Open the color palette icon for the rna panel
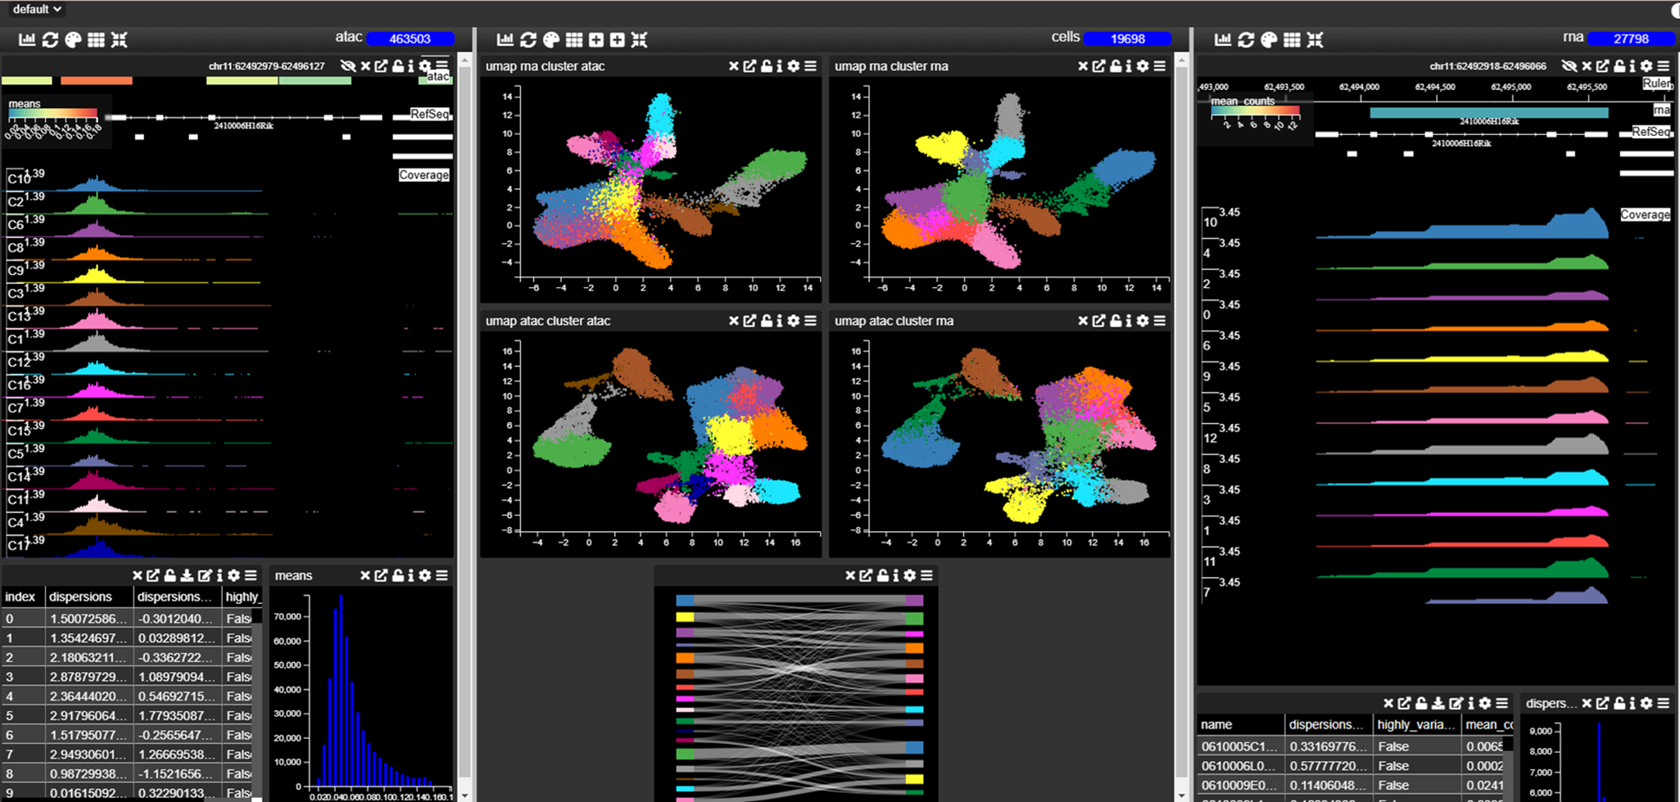Screen dimensions: 1680x802 click(1269, 38)
